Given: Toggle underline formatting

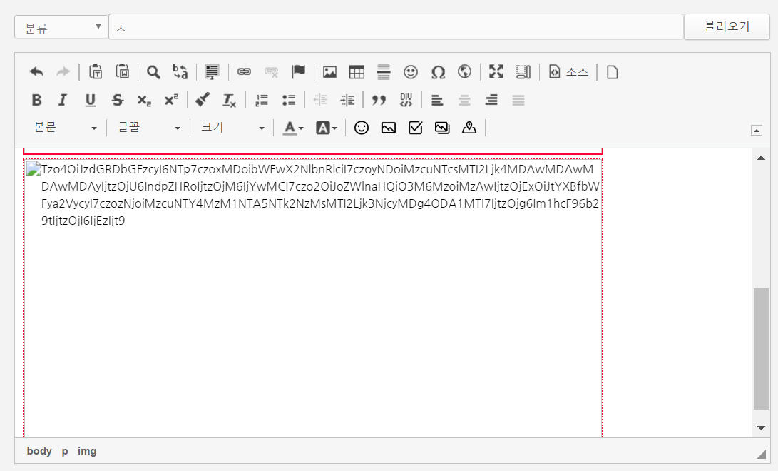Looking at the screenshot, I should point(90,100).
